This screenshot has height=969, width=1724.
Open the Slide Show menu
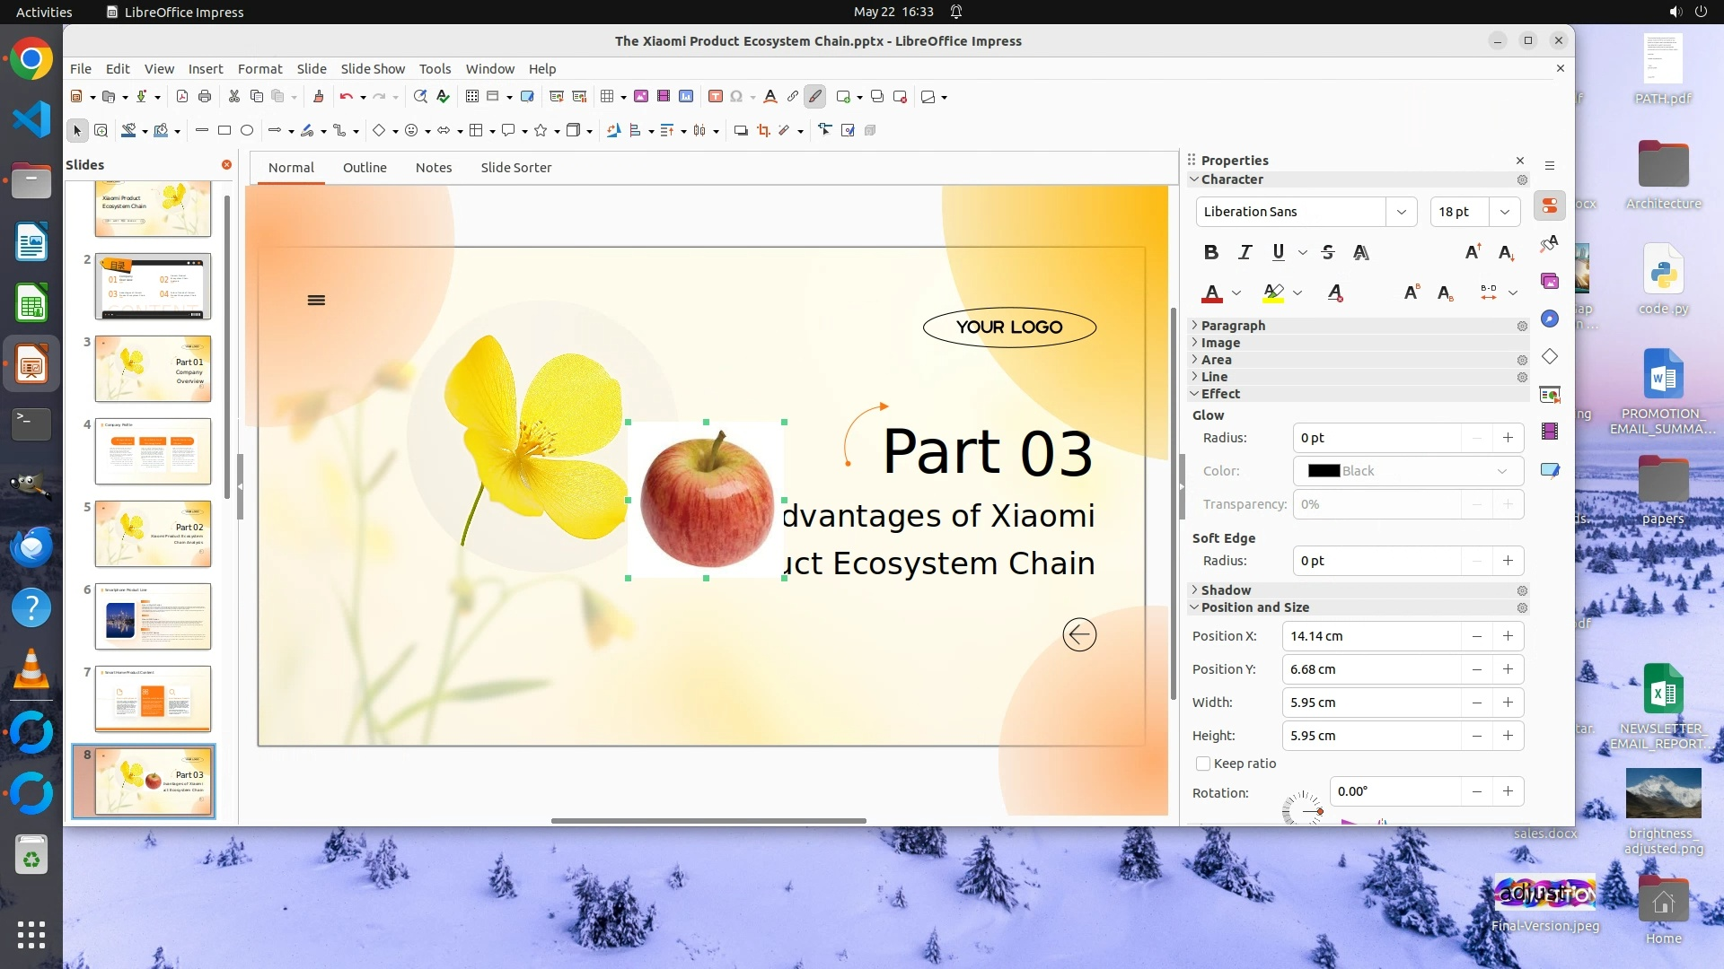[373, 69]
